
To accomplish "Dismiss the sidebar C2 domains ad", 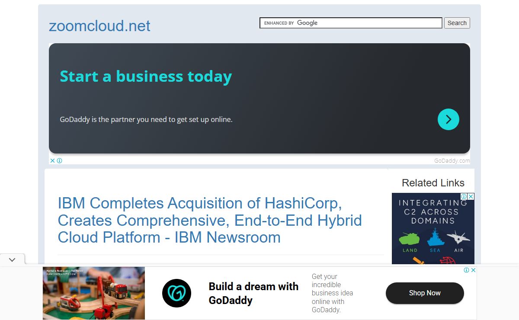I will (x=471, y=196).
